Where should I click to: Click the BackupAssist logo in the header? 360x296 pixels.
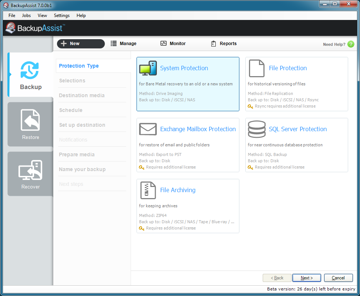tap(35, 28)
